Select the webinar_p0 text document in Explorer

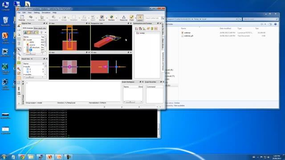tap(188, 36)
